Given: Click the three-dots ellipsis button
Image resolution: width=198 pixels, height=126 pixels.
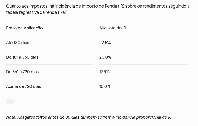Looking at the screenshot, I should click(10, 101).
